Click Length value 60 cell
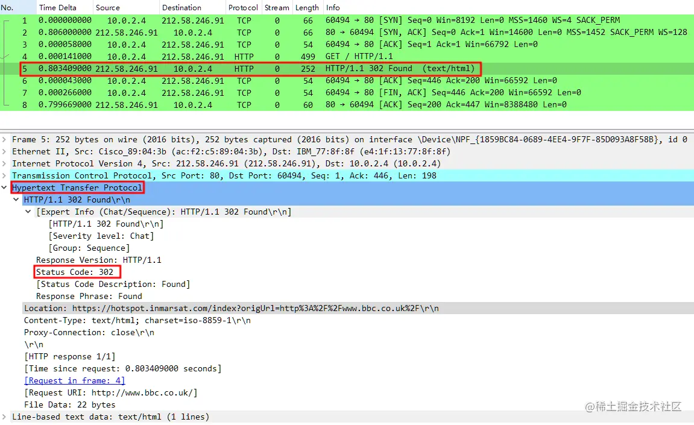Screen dimensions: 694x425 tap(308, 105)
